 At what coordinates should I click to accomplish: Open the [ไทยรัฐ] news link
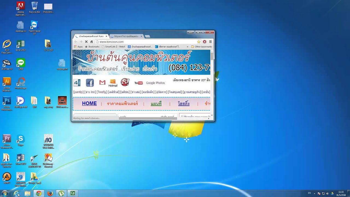[102, 92]
